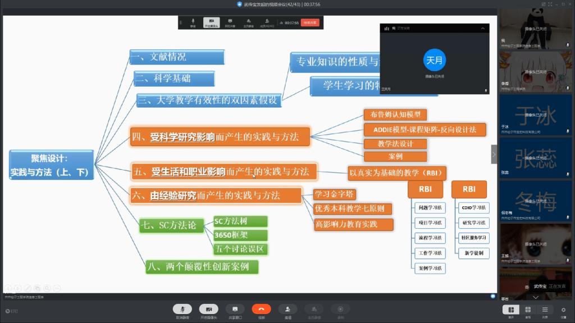Open participant list in top floating toolbar
The height and width of the screenshot is (323, 575).
pyautogui.click(x=267, y=22)
